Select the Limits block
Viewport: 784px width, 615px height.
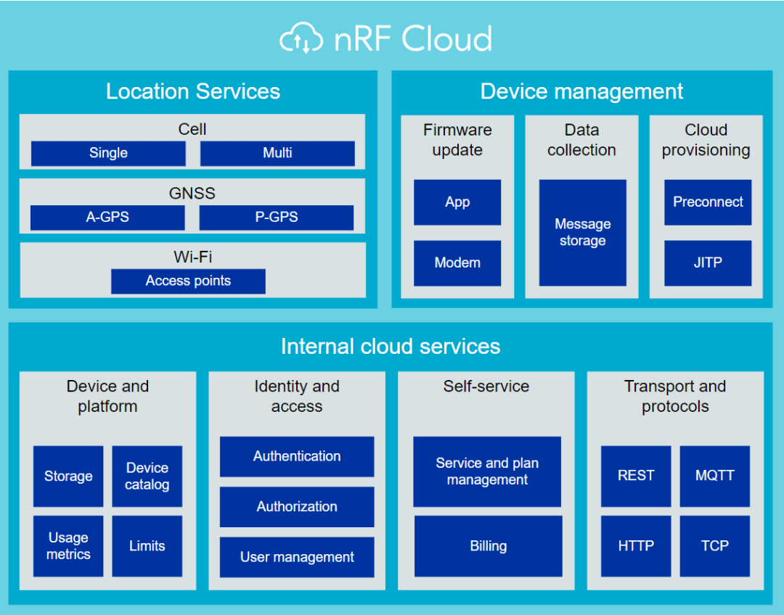(x=147, y=545)
